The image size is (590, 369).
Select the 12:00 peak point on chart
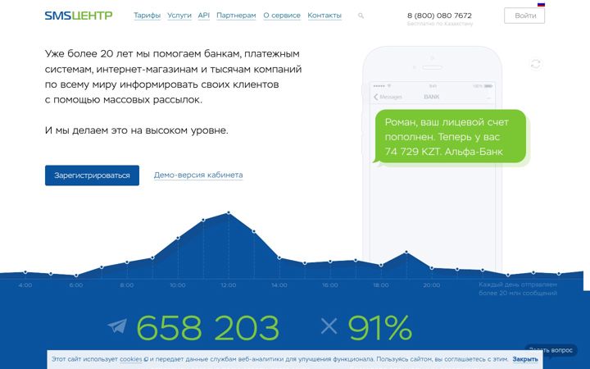[x=229, y=213]
